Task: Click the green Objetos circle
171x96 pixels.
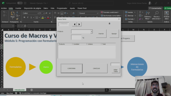Action: click(46, 67)
